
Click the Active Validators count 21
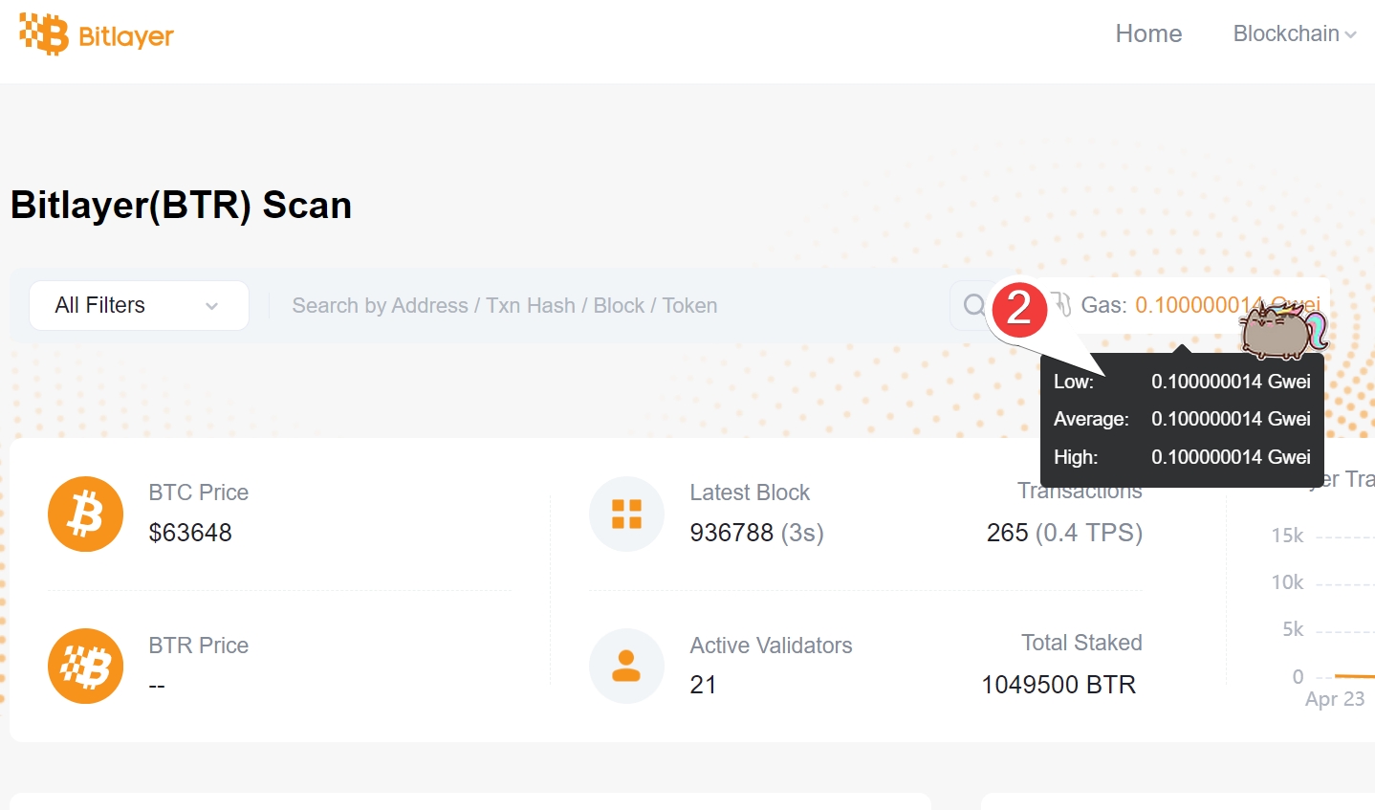tap(703, 685)
